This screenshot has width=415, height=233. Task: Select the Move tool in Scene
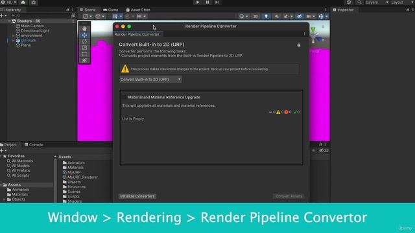[x=84, y=35]
